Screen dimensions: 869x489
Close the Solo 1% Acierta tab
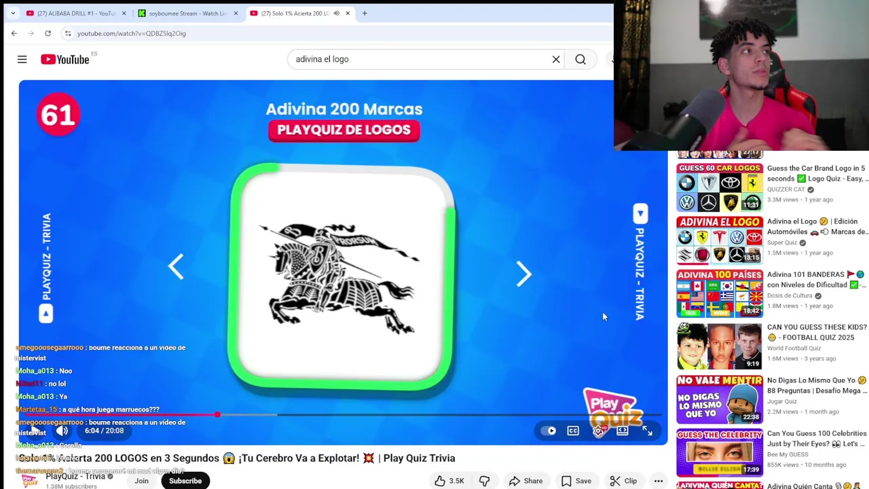coord(348,13)
